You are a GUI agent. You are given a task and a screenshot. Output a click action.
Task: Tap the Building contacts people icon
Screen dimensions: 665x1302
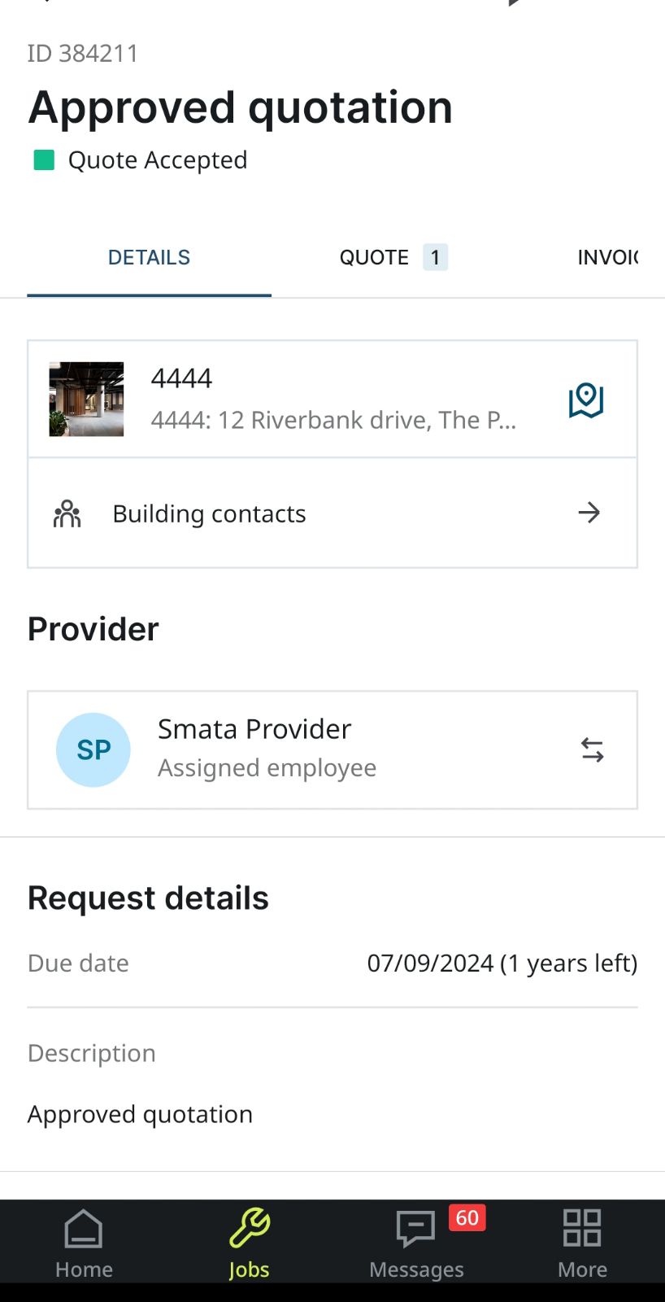click(67, 513)
